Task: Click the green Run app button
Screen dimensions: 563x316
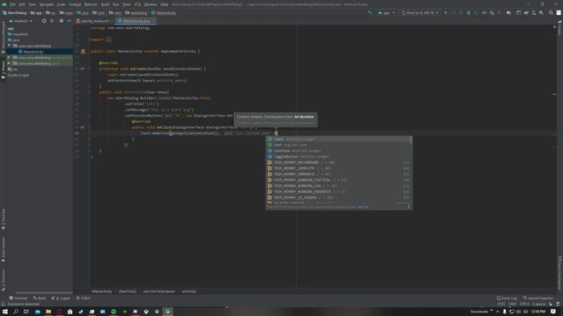Action: [446, 12]
